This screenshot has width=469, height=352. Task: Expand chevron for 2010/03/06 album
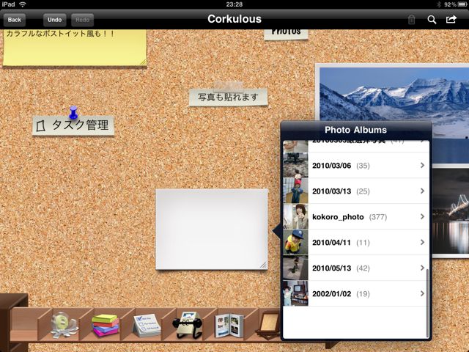(x=422, y=165)
